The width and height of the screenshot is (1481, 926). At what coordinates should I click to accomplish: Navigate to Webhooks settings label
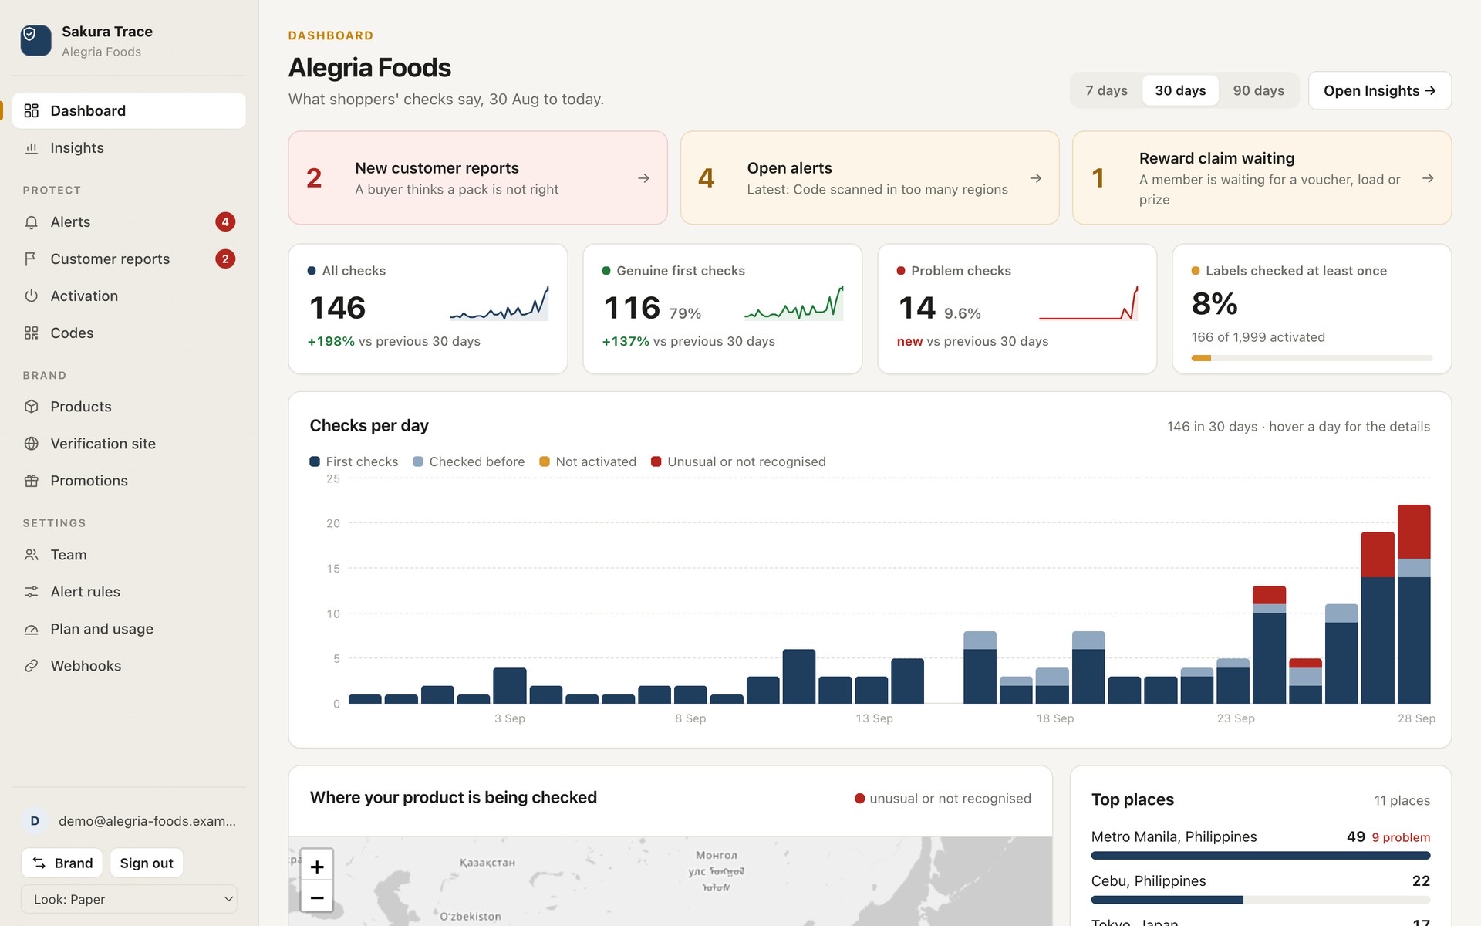[86, 666]
